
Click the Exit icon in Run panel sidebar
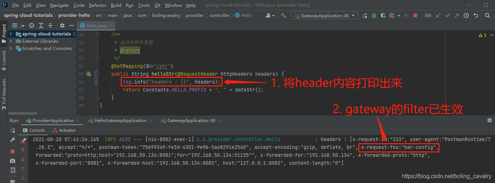pyautogui.click(x=13, y=170)
